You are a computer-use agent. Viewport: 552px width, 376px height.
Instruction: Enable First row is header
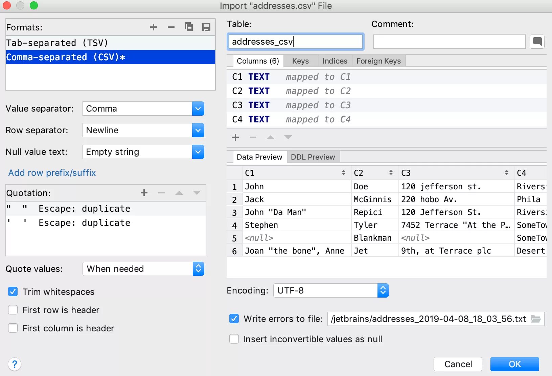pos(13,310)
